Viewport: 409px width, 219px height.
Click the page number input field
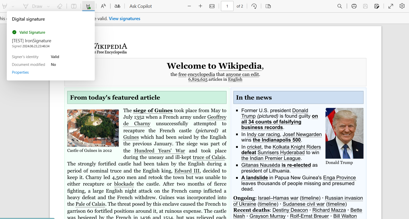(227, 6)
